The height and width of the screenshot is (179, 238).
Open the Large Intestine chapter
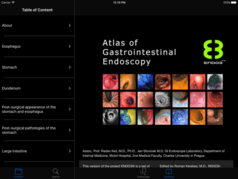click(37, 151)
